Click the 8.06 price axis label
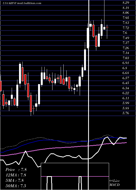Screen dimensions: 136x190 click(126, 13)
